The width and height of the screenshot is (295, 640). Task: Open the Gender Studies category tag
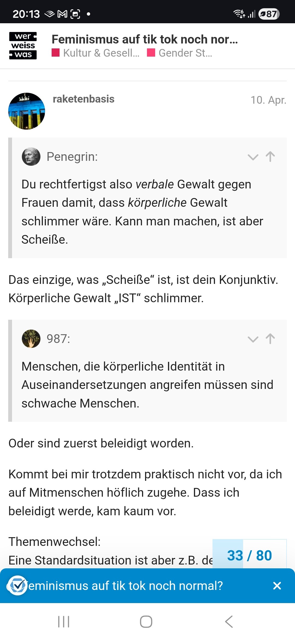[180, 53]
